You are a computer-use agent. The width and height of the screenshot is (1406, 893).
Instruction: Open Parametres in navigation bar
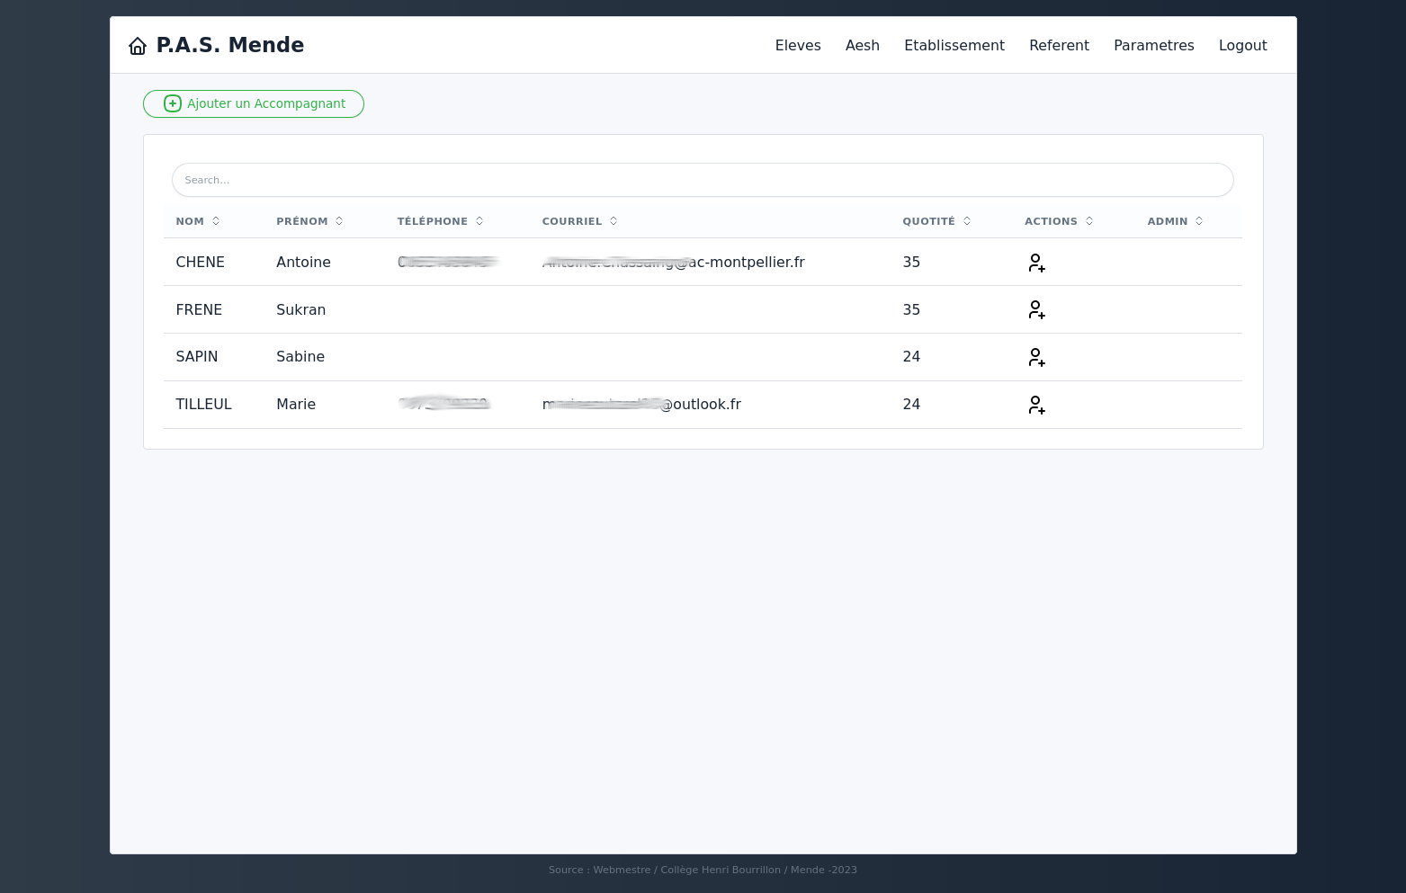tap(1154, 45)
